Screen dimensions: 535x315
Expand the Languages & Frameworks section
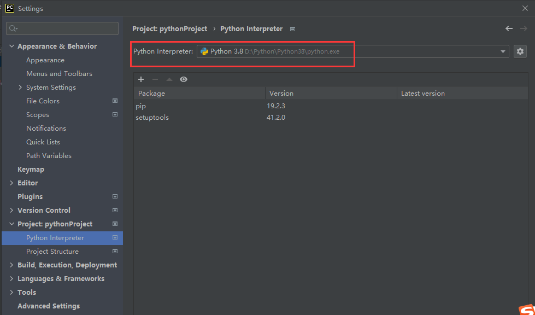click(11, 278)
